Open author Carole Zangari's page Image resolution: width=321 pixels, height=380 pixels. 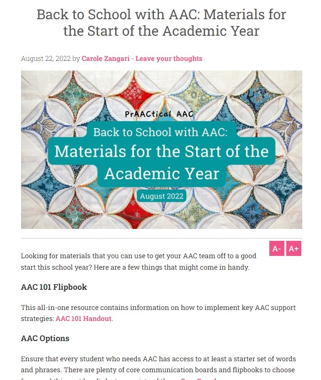click(106, 59)
